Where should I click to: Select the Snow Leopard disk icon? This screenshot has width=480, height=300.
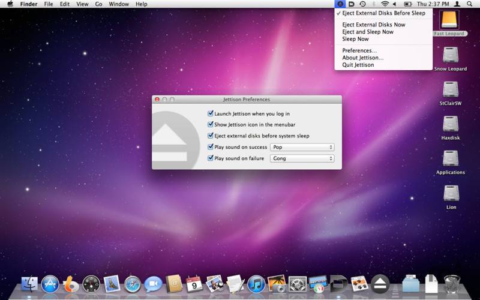(451, 55)
